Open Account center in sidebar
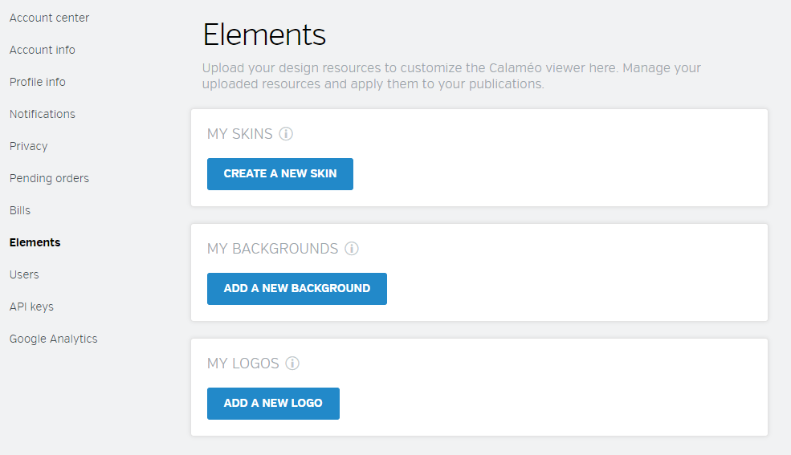The image size is (791, 455). [49, 18]
